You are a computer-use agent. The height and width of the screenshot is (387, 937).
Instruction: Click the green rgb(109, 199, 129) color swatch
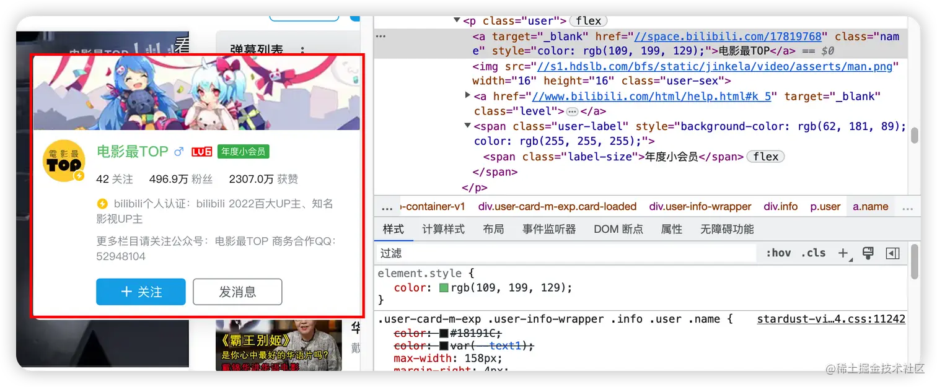tap(444, 287)
